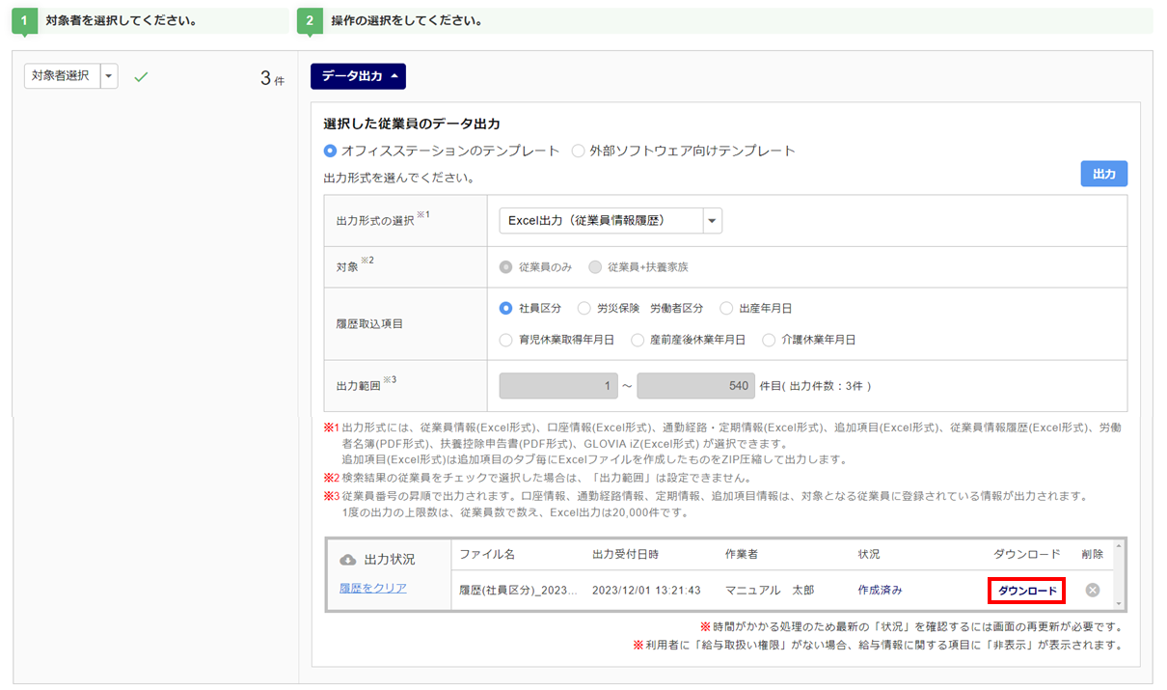Choose the 従業員のみ target option

point(505,266)
